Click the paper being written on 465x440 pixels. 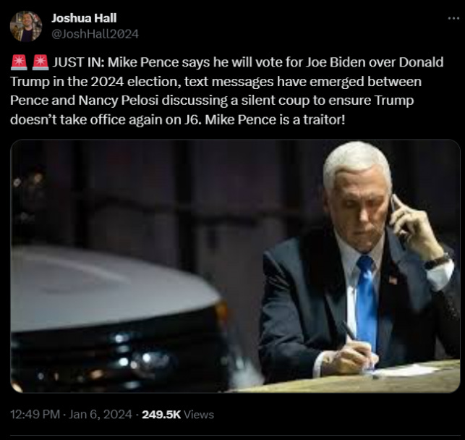[405, 371]
